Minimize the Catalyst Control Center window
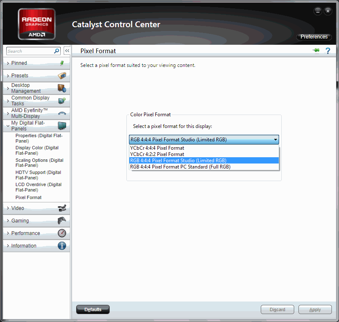 click(318, 11)
